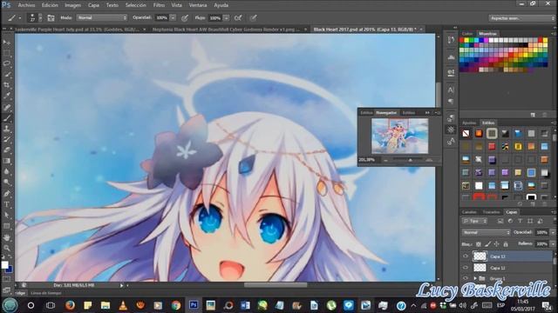
Task: Hide the second layer below Capa 13
Action: (466, 268)
